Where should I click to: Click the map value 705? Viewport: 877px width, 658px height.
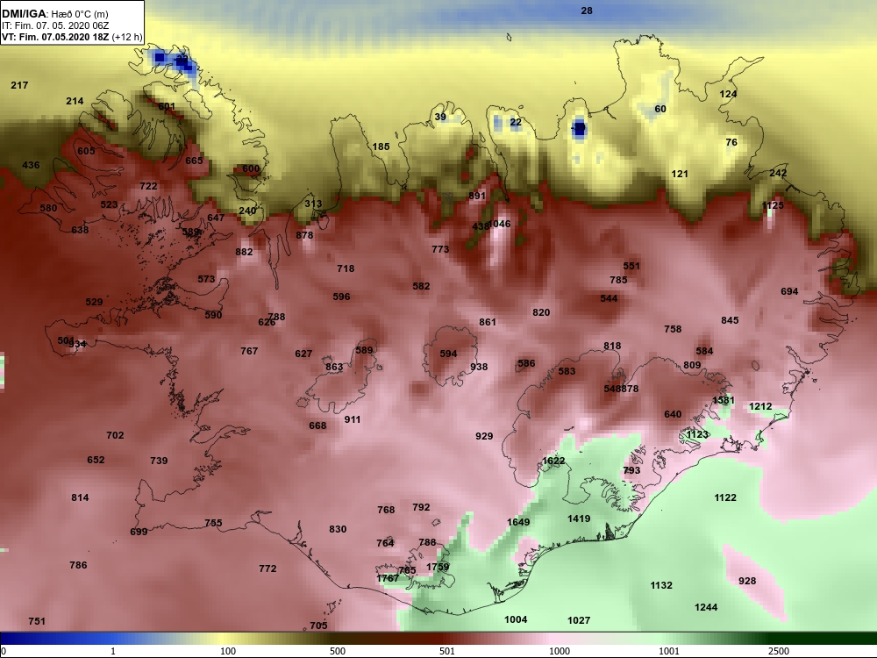[x=319, y=626]
